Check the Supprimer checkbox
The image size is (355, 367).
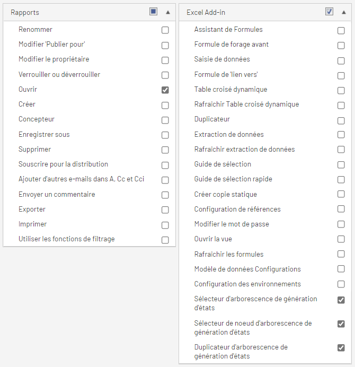coord(165,150)
